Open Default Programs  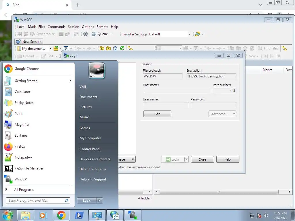(x=92, y=169)
